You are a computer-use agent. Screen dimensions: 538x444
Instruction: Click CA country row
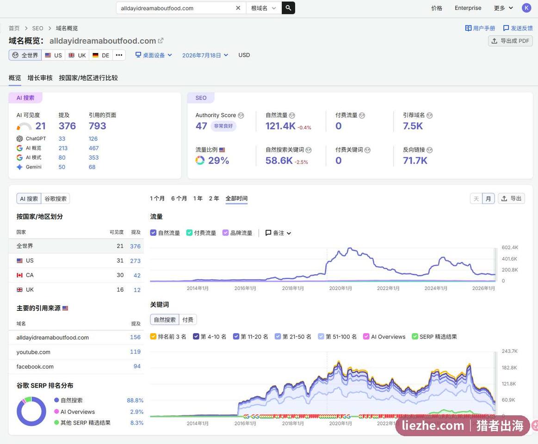[x=76, y=275]
